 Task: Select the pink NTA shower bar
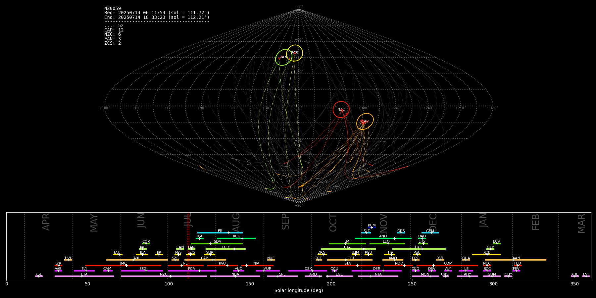click(378, 276)
